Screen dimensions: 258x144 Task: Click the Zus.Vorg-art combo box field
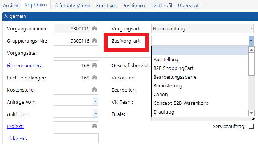(200, 41)
